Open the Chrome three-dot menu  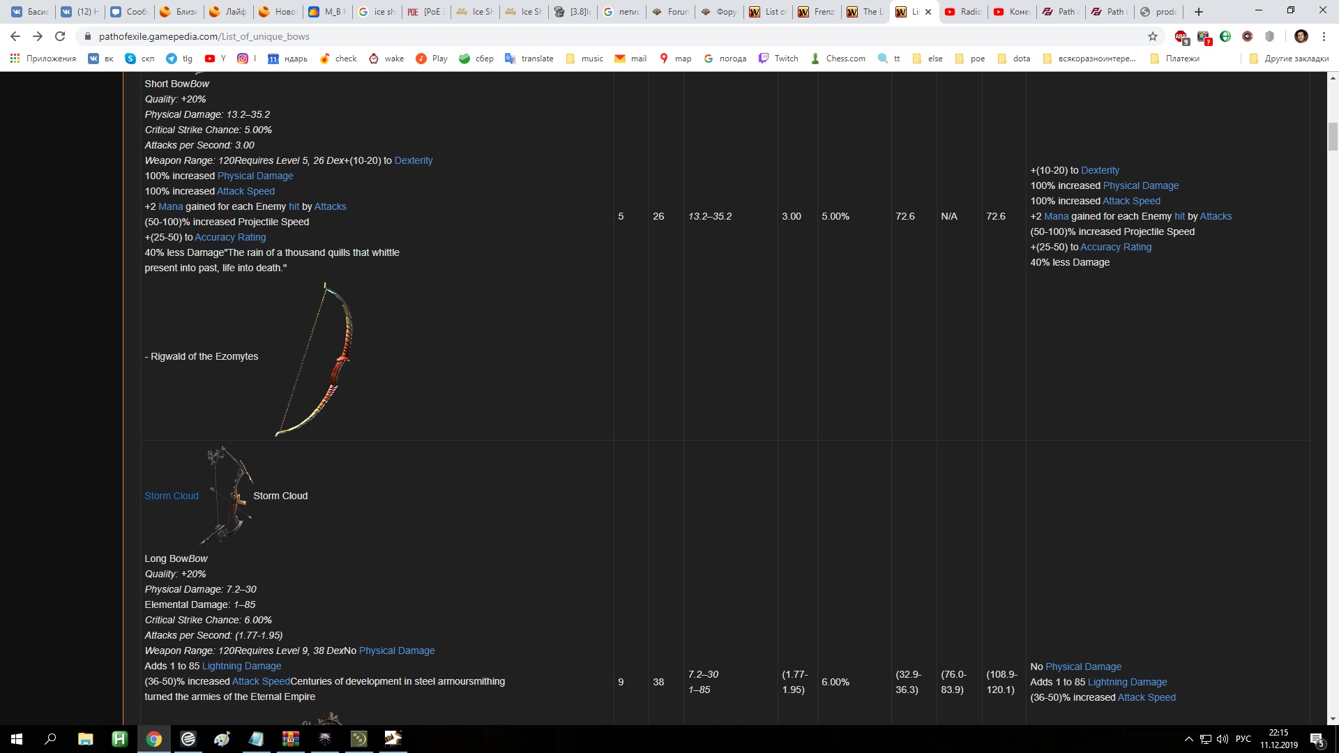click(x=1324, y=36)
